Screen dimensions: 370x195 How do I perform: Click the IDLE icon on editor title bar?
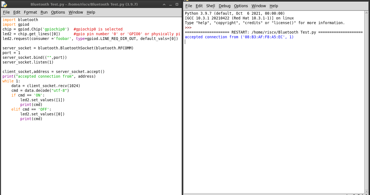point(4,4)
